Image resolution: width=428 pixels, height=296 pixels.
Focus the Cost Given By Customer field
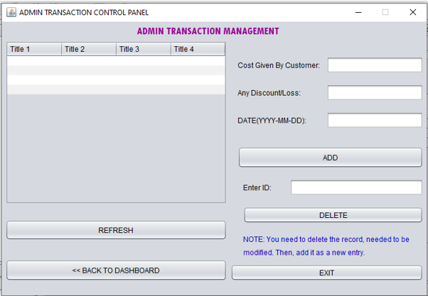coord(375,65)
